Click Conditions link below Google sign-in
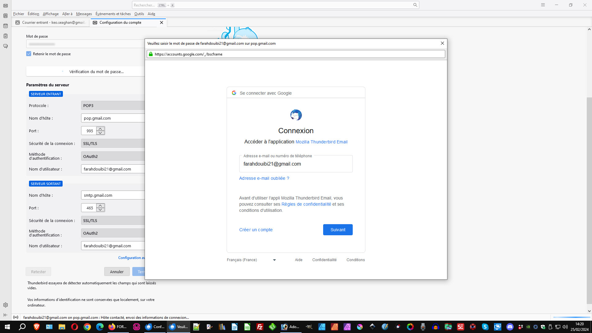 (x=356, y=260)
